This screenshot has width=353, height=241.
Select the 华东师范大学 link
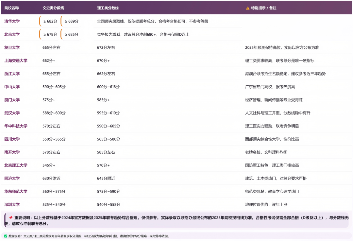coord(16,191)
